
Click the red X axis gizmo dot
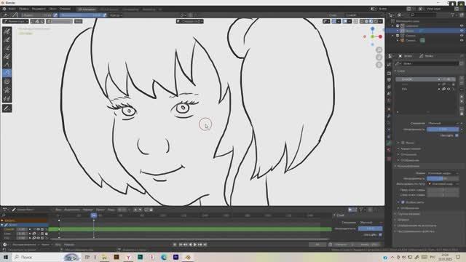(380, 36)
